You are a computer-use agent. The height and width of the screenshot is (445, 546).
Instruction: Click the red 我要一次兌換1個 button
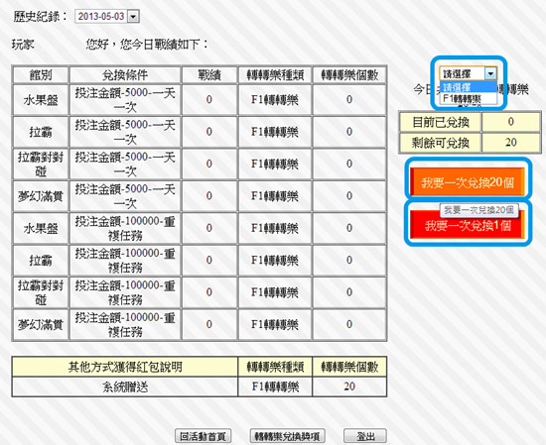pos(468,226)
